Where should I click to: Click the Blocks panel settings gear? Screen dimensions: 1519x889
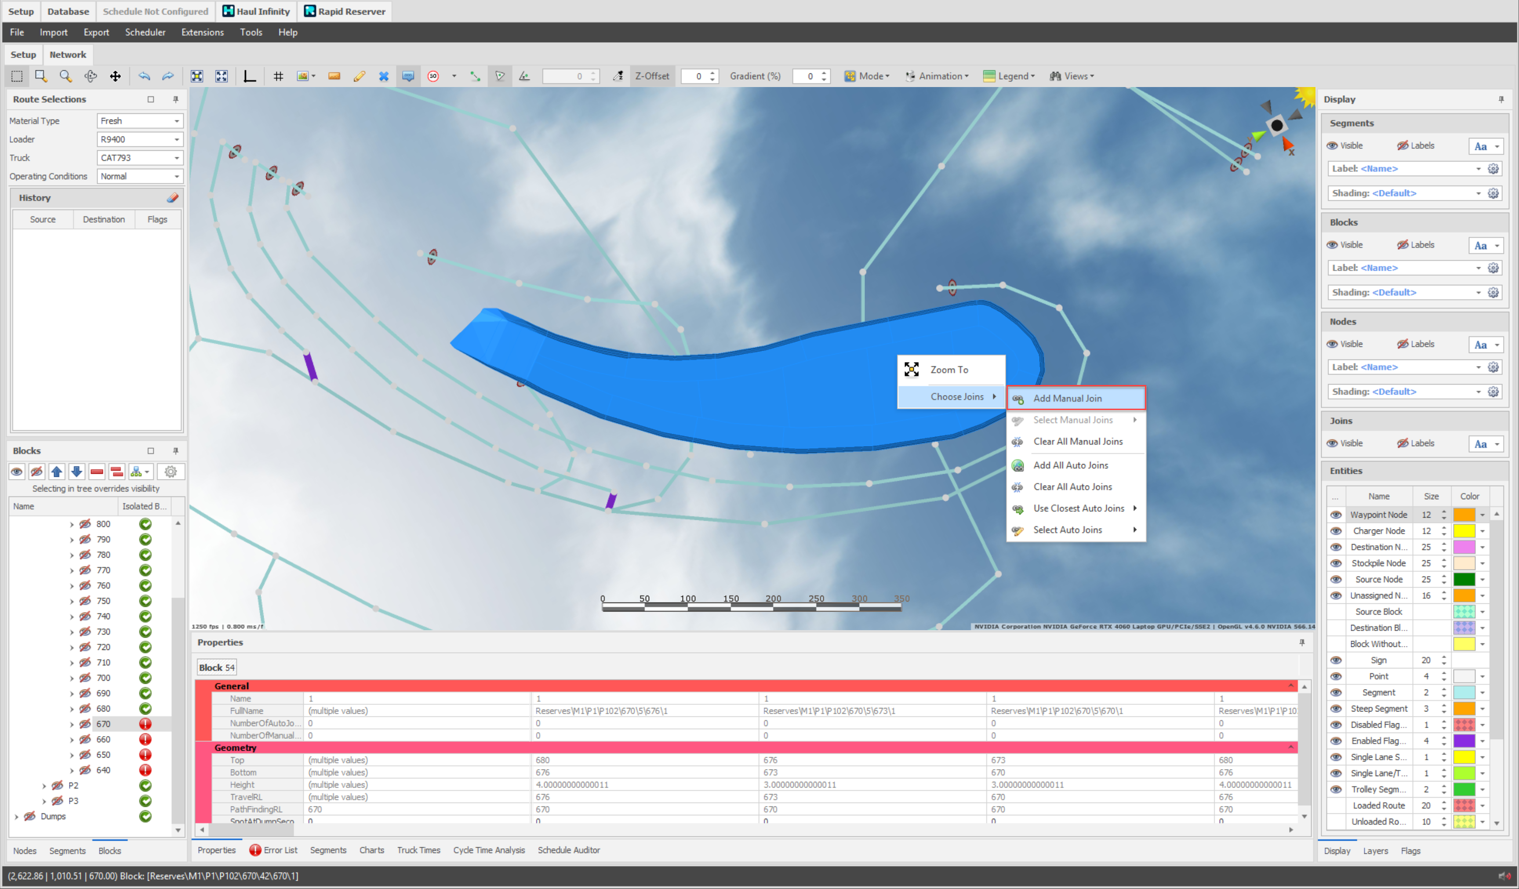tap(171, 472)
